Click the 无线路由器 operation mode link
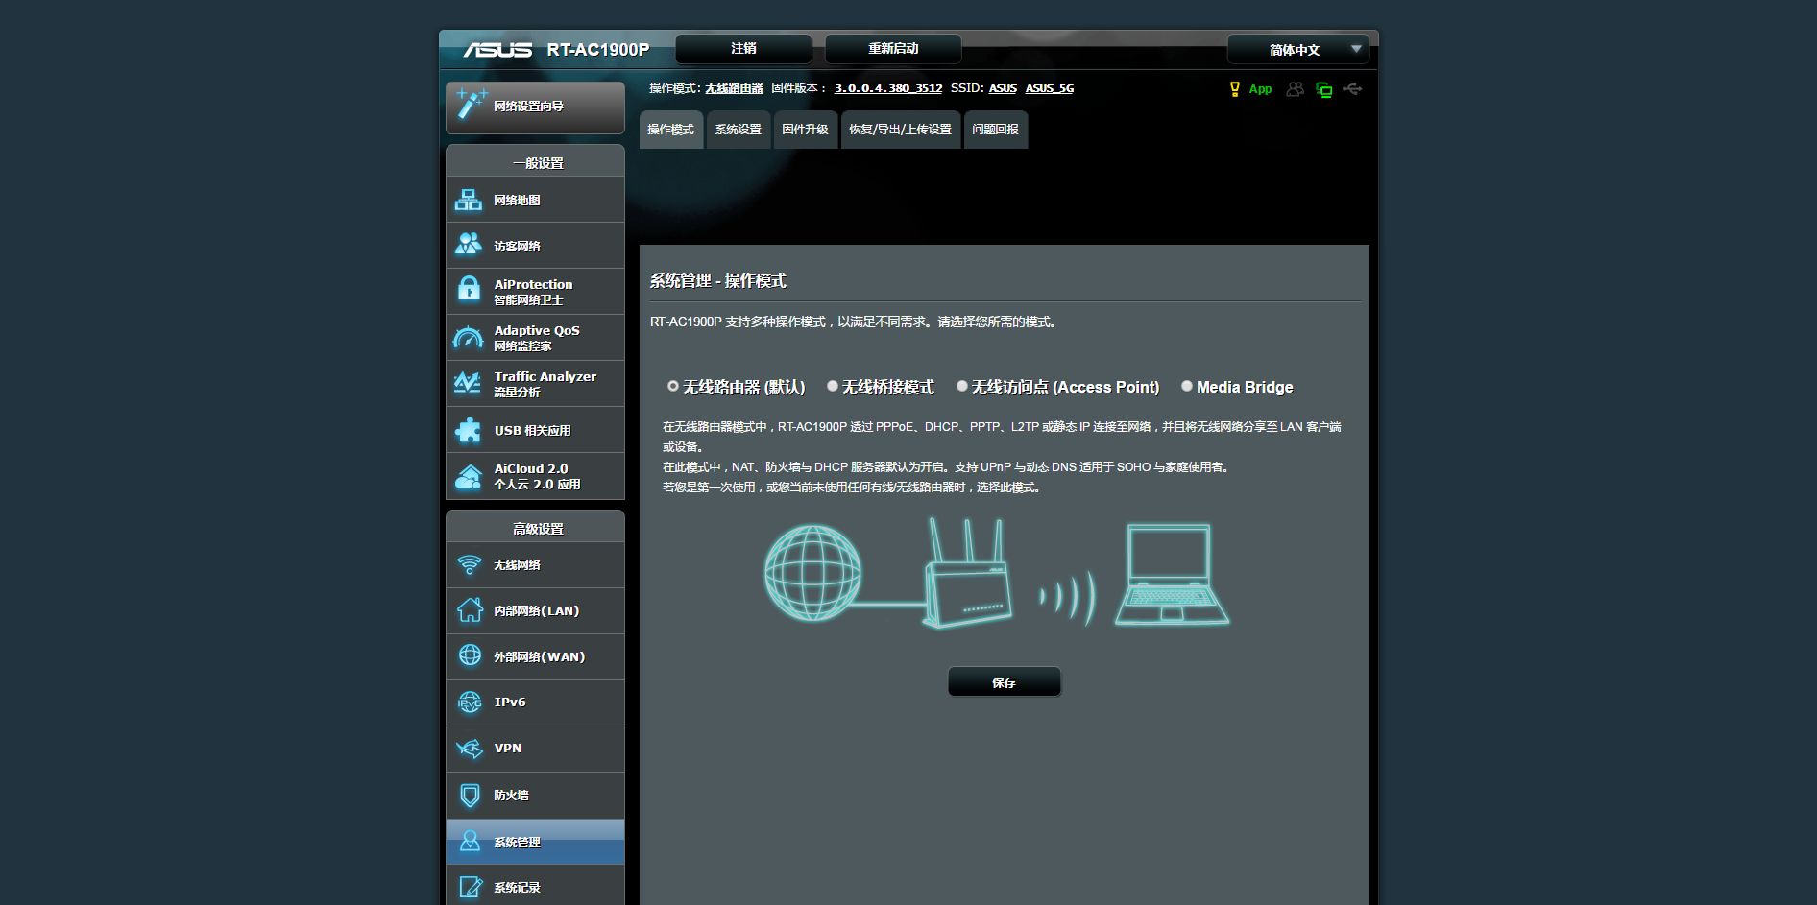The width and height of the screenshot is (1817, 905). pyautogui.click(x=734, y=88)
